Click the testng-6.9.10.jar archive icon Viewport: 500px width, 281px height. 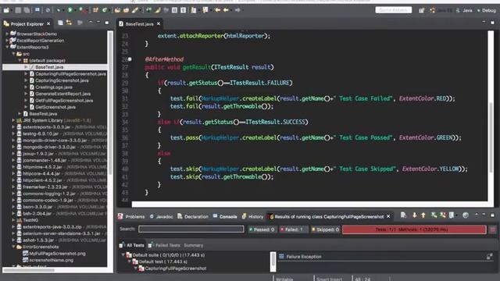[19, 133]
